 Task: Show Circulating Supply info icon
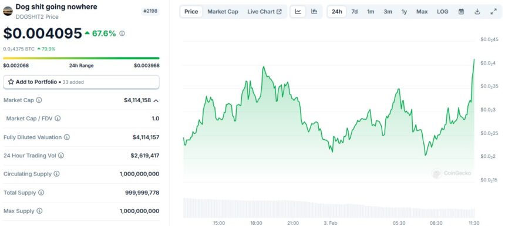tap(56, 174)
